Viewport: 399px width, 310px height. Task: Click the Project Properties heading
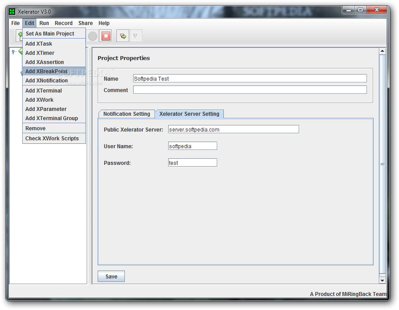(124, 58)
